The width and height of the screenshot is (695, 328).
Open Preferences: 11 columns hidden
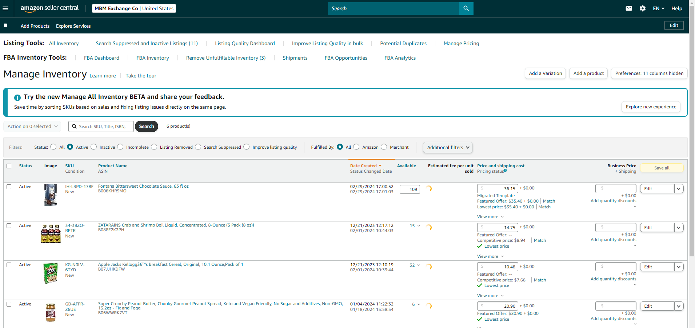(649, 73)
